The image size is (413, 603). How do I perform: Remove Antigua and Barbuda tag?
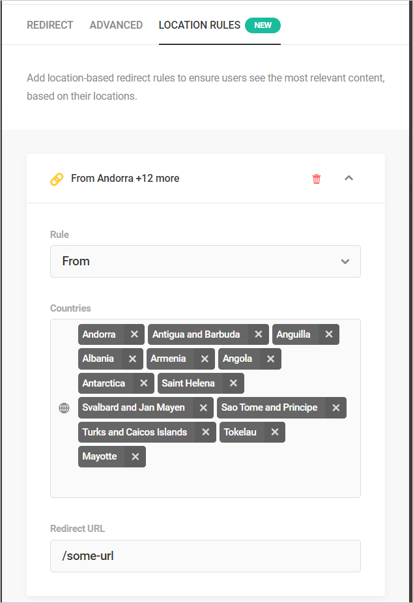pyautogui.click(x=258, y=334)
